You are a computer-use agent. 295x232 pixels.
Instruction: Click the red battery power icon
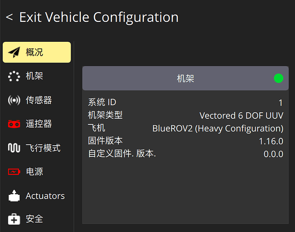[x=14, y=172]
